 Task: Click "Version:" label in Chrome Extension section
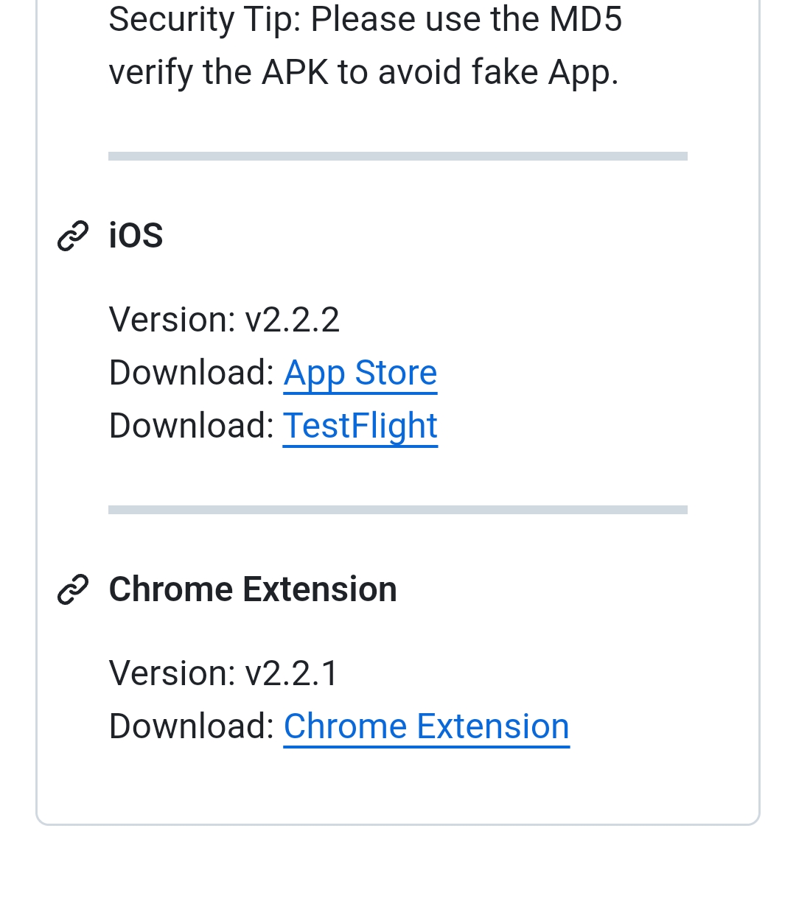(172, 673)
